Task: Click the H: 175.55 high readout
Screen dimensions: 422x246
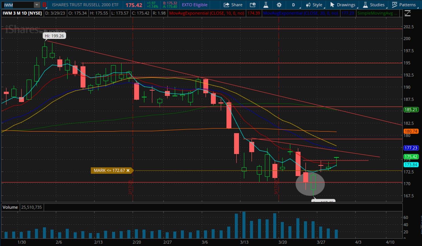Action: (99, 13)
